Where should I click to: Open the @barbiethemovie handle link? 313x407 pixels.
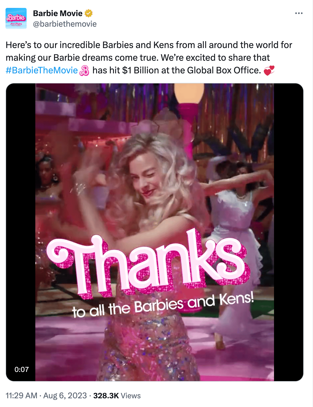click(x=65, y=24)
